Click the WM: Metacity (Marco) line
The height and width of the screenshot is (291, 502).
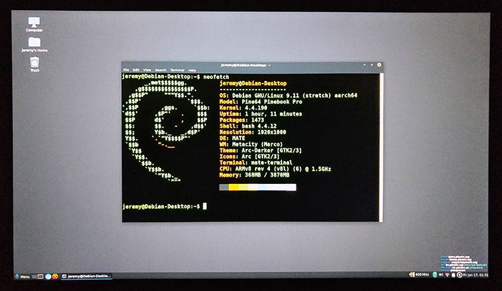tap(251, 144)
